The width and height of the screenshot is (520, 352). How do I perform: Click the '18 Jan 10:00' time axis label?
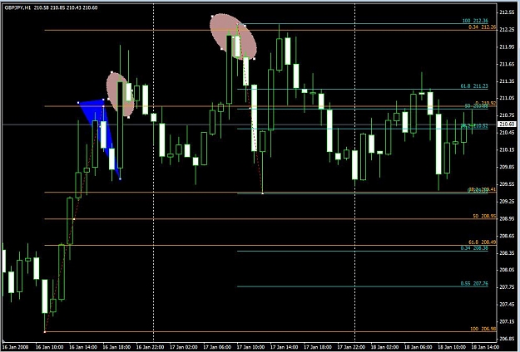452,347
